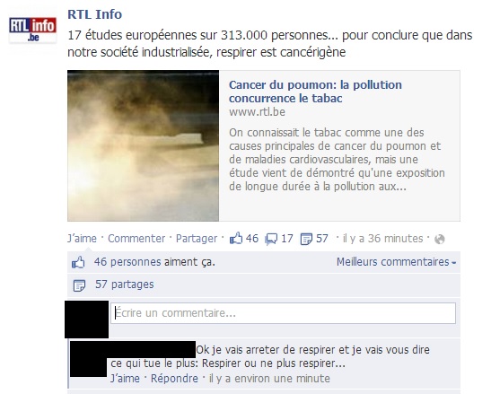
Task: Click the share icon showing 57
Action: (306, 239)
